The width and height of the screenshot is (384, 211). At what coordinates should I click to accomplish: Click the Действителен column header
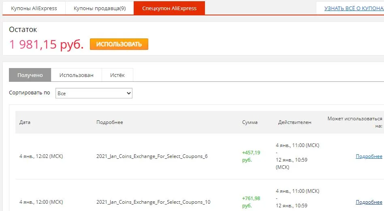(x=294, y=122)
